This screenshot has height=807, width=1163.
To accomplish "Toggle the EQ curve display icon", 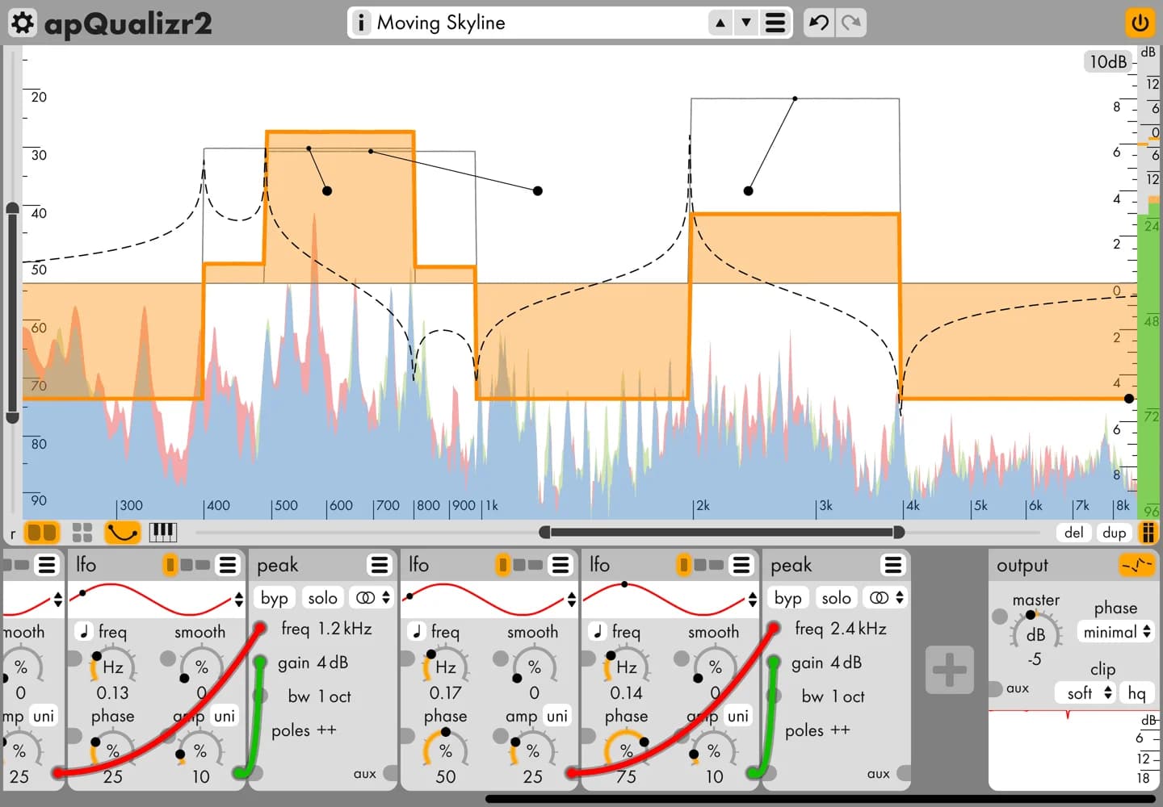I will click(122, 532).
